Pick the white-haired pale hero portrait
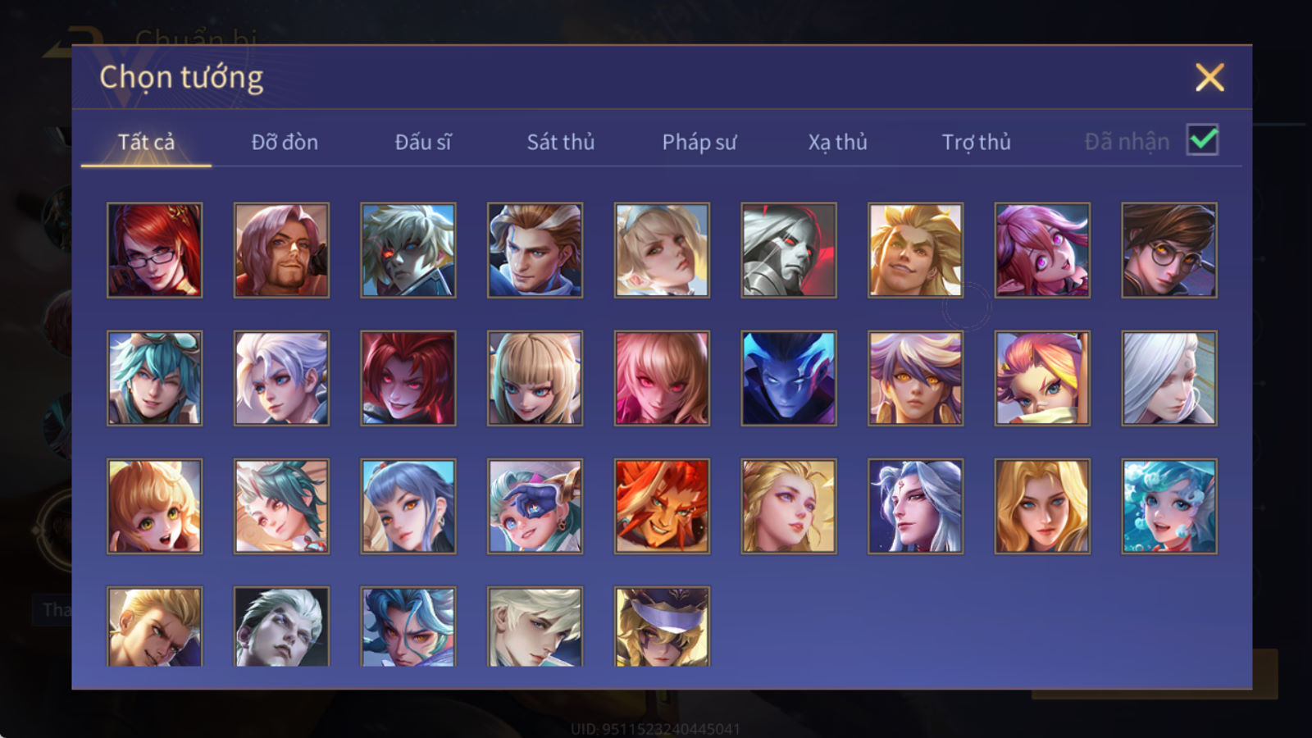This screenshot has height=738, width=1312. point(1169,378)
